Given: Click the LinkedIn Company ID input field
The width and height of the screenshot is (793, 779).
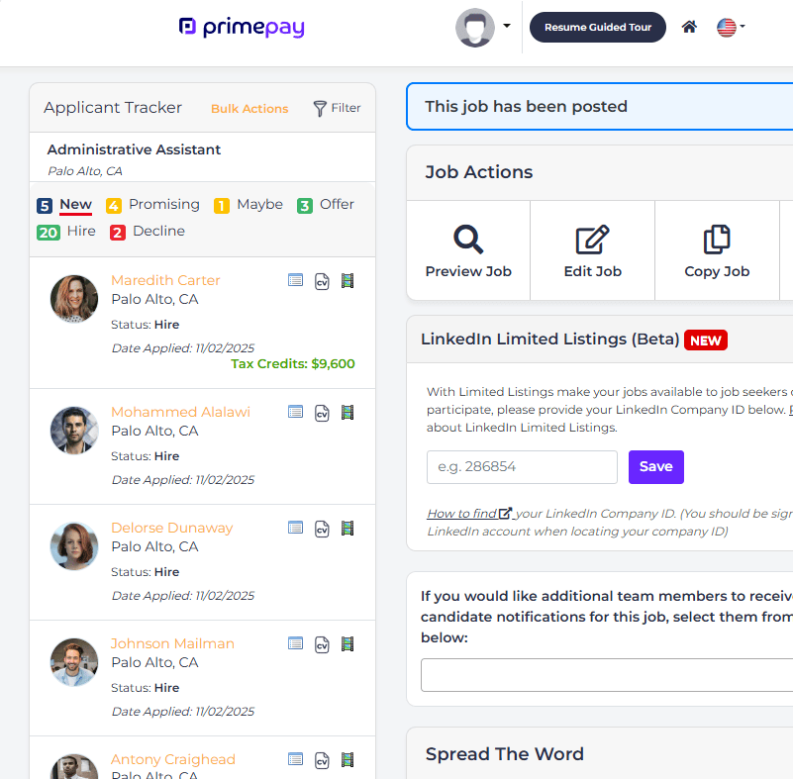Looking at the screenshot, I should coord(522,466).
